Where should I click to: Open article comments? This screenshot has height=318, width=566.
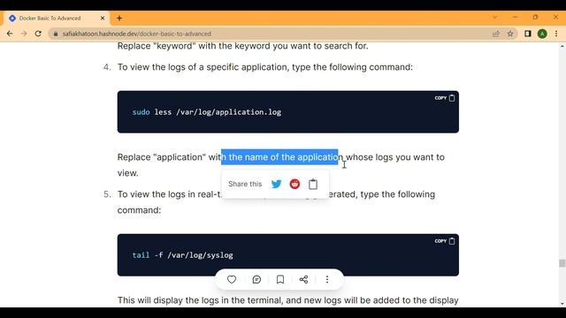(x=256, y=279)
